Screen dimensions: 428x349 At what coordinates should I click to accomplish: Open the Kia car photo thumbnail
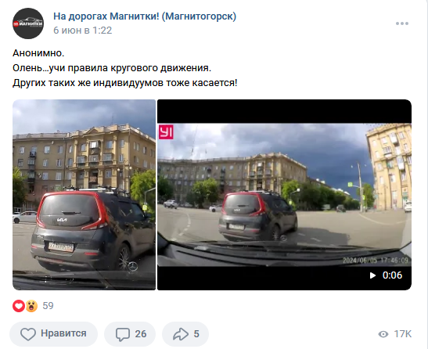click(84, 195)
